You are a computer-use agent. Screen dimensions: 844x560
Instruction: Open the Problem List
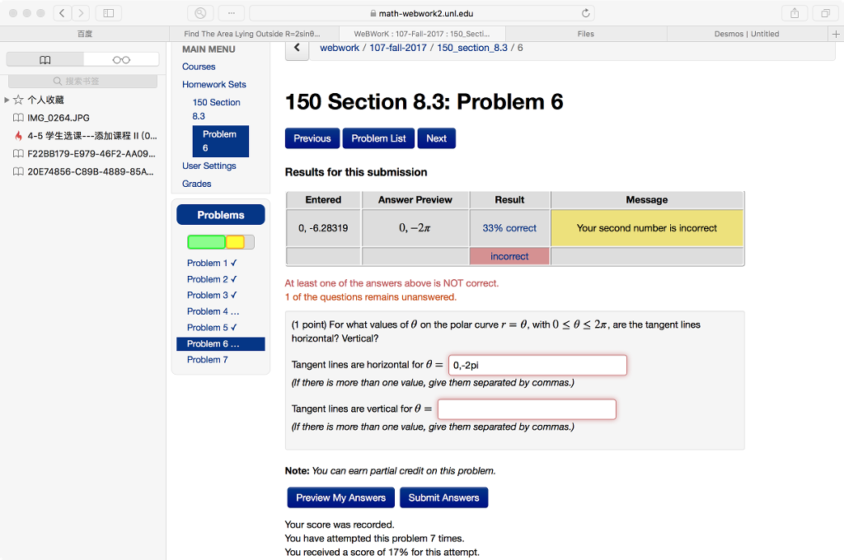click(377, 138)
